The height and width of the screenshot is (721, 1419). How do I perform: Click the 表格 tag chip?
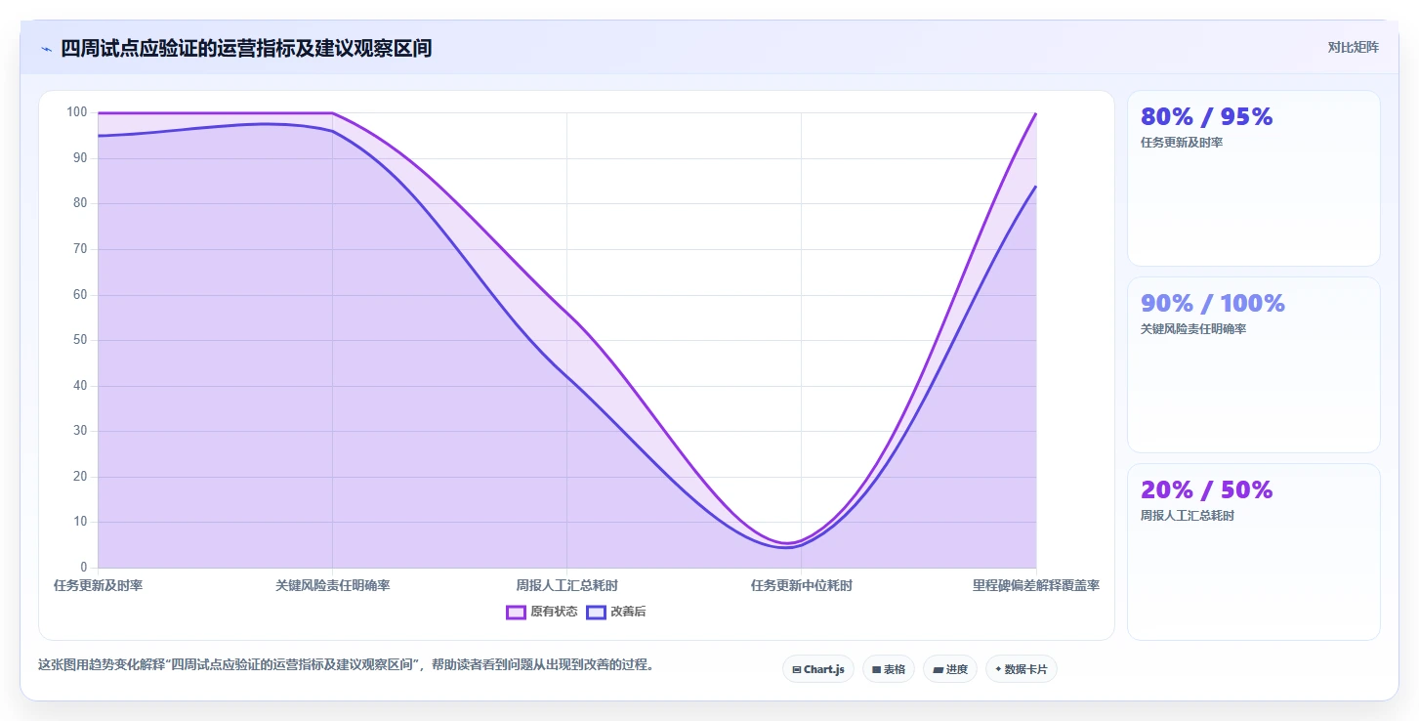pyautogui.click(x=889, y=669)
